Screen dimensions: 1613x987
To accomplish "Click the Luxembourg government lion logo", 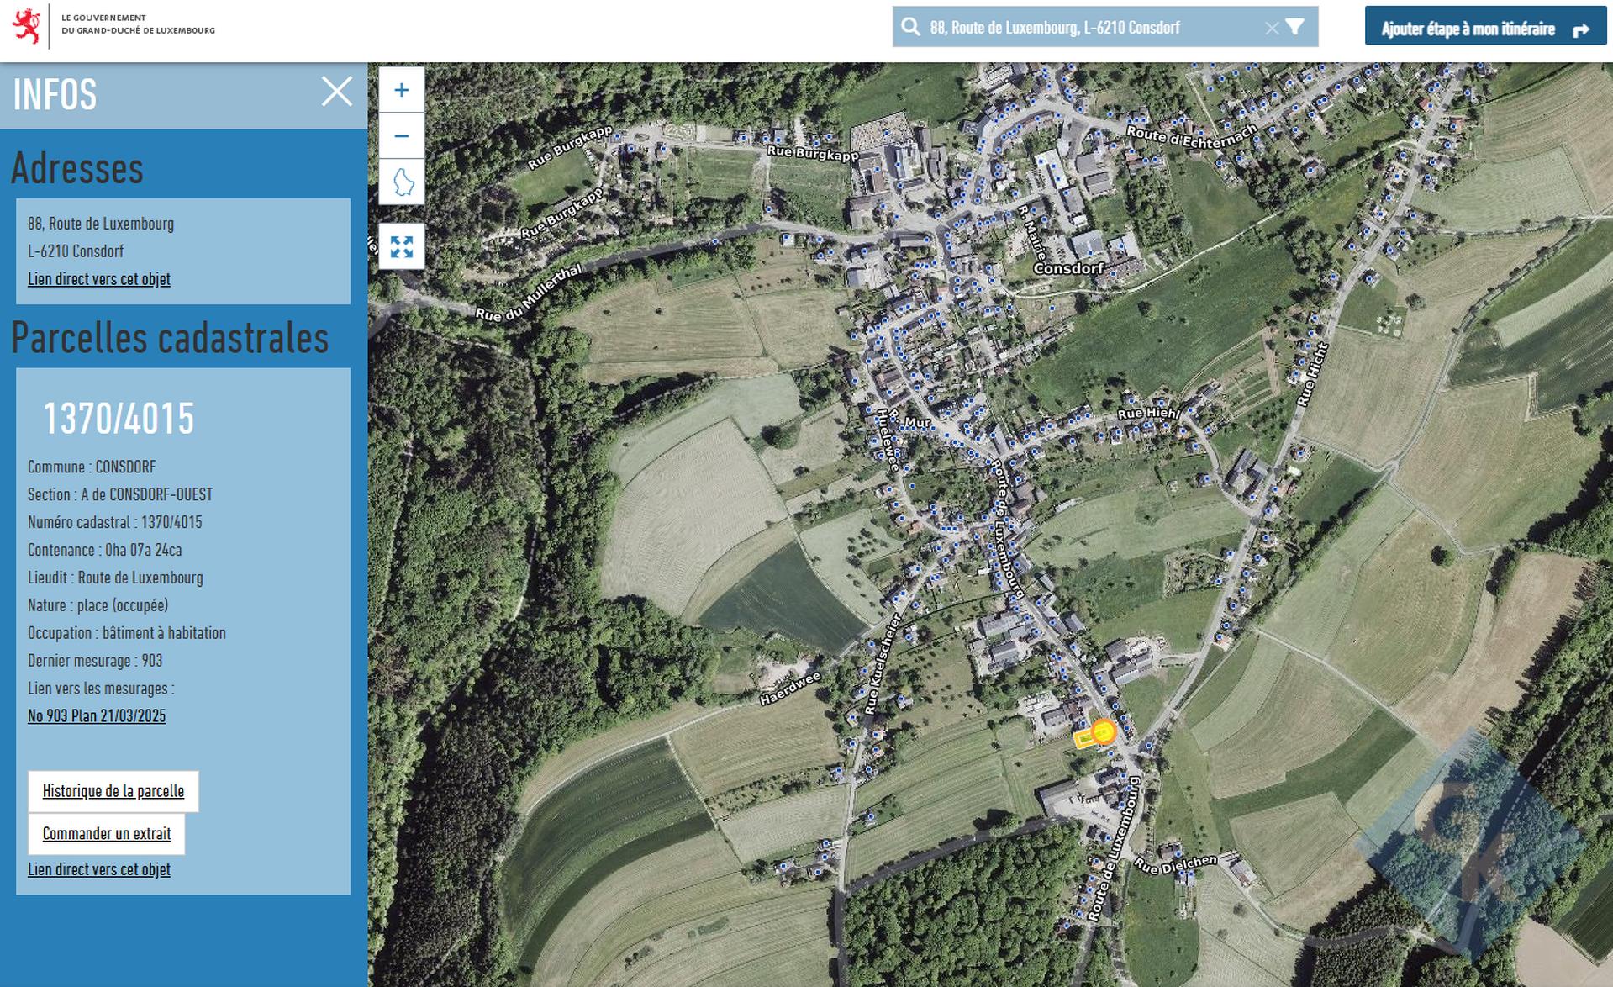I will (x=27, y=26).
